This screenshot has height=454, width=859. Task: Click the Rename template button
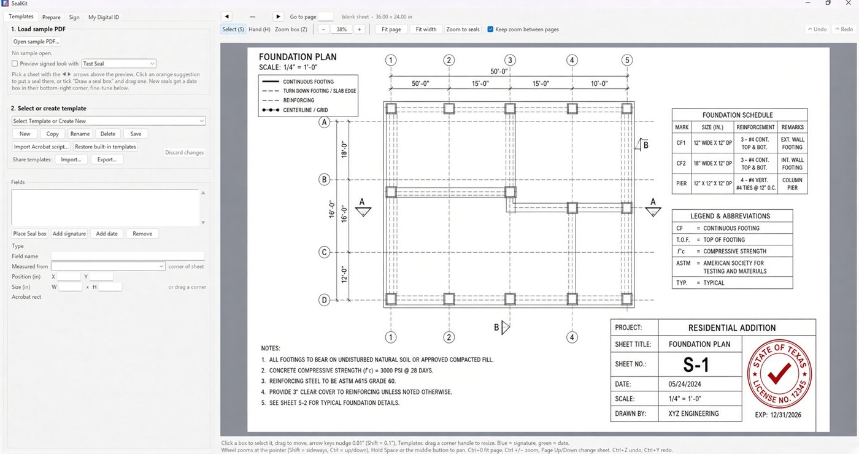pos(80,134)
